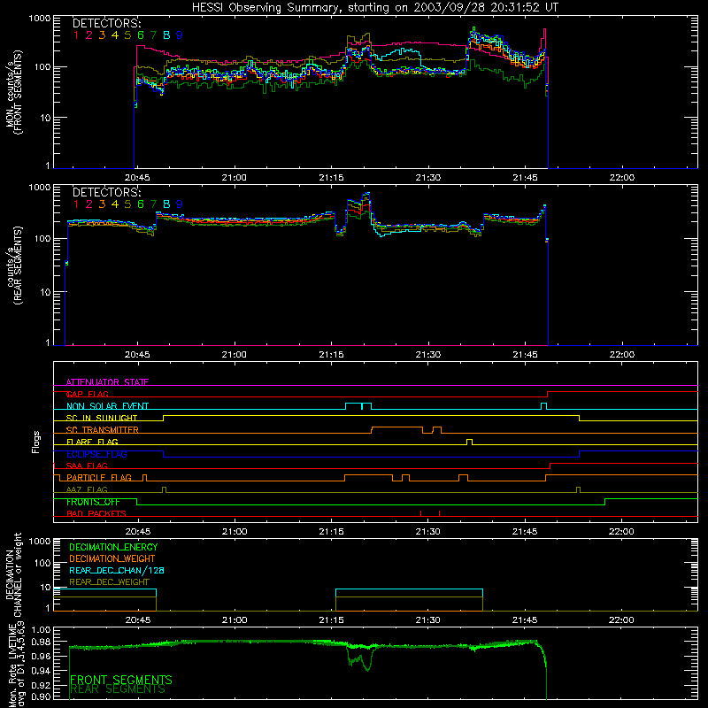Click the ATTENUATOR_STATE flag label
Image resolution: width=708 pixels, height=708 pixels.
pyautogui.click(x=107, y=382)
